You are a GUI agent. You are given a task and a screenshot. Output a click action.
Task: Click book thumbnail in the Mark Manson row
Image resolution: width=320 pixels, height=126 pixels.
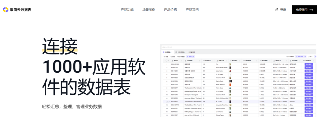click(x=231, y=84)
